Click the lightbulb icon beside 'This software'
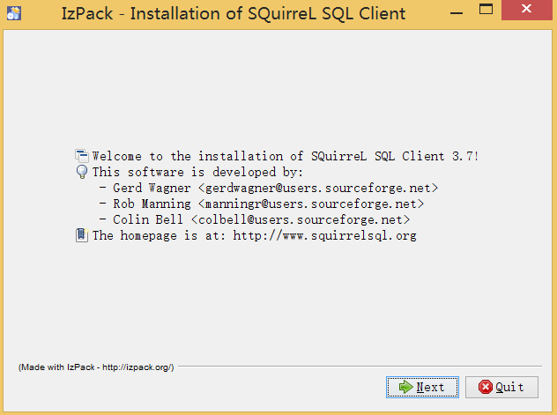Screen dimensions: 557x415 82,172
